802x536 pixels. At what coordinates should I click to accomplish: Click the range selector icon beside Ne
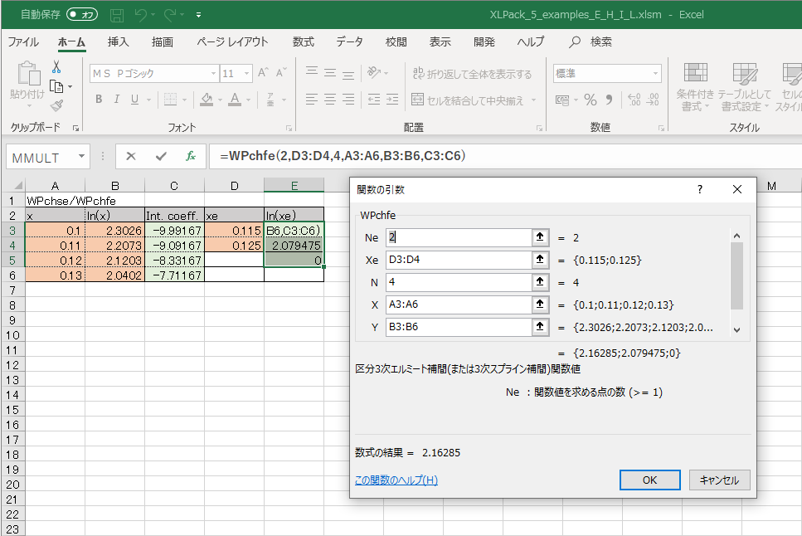[541, 237]
